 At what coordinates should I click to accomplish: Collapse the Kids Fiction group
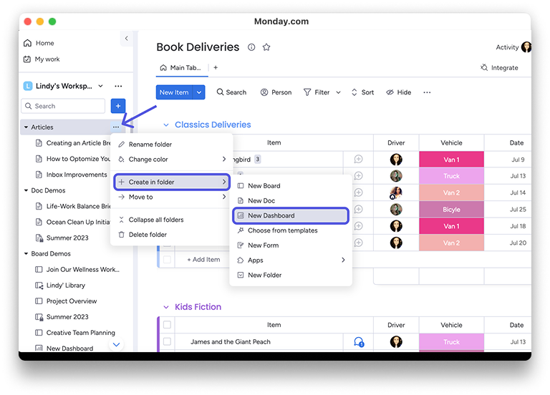[x=166, y=307]
